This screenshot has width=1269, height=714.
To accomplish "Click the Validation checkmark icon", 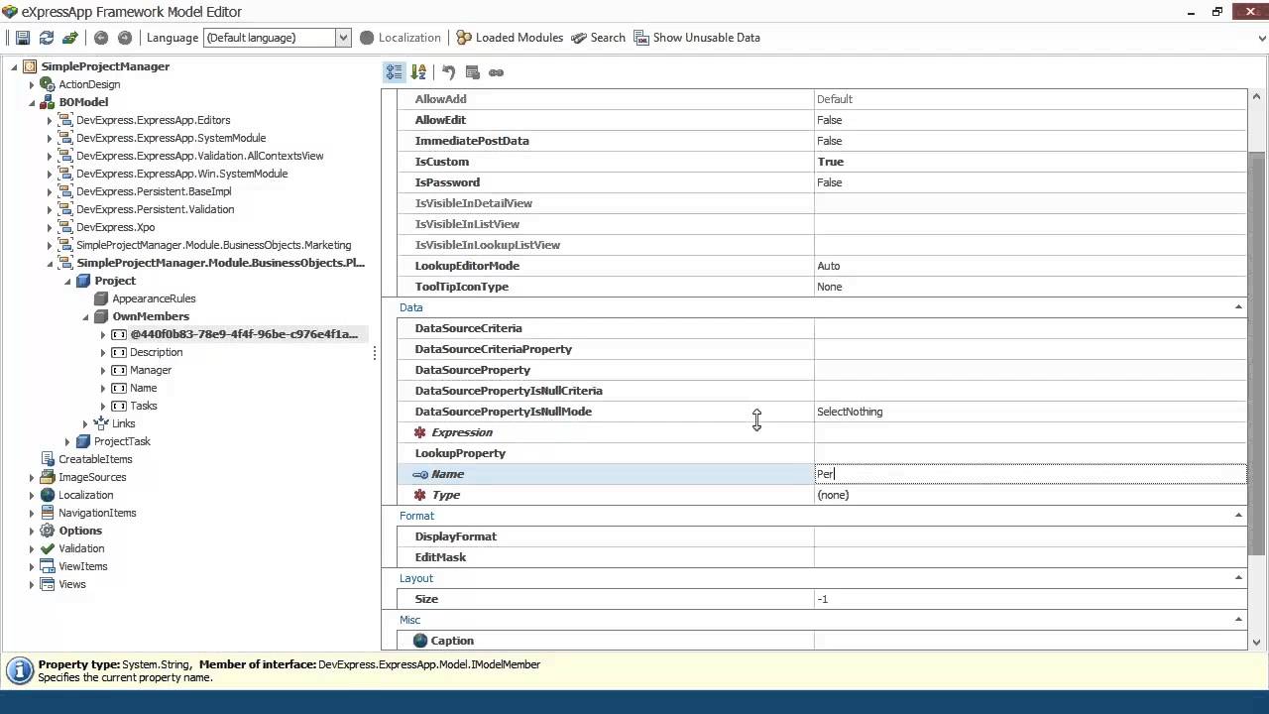I will (48, 548).
